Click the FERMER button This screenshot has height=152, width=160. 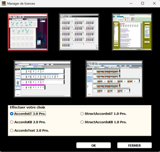pyautogui.click(x=134, y=145)
